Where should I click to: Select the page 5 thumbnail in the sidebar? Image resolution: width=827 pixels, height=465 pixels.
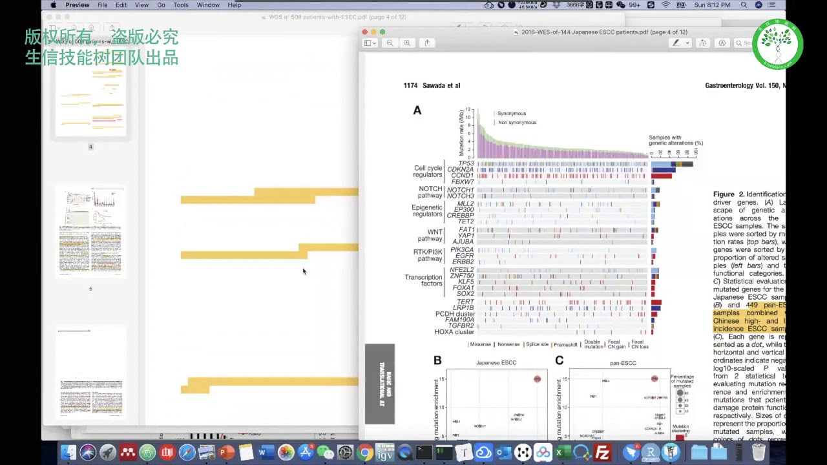tap(90, 232)
